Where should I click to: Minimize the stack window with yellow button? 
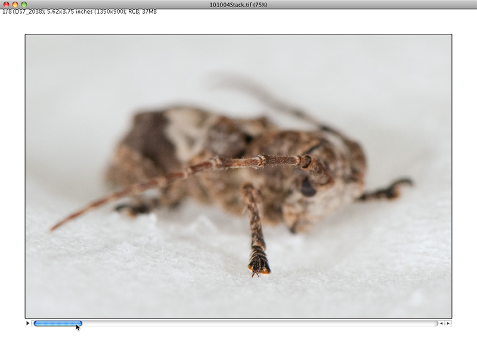[16, 4]
